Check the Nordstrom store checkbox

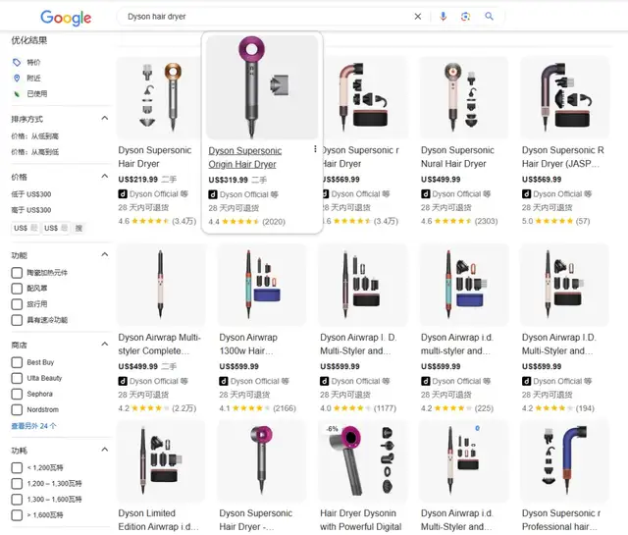coord(17,410)
